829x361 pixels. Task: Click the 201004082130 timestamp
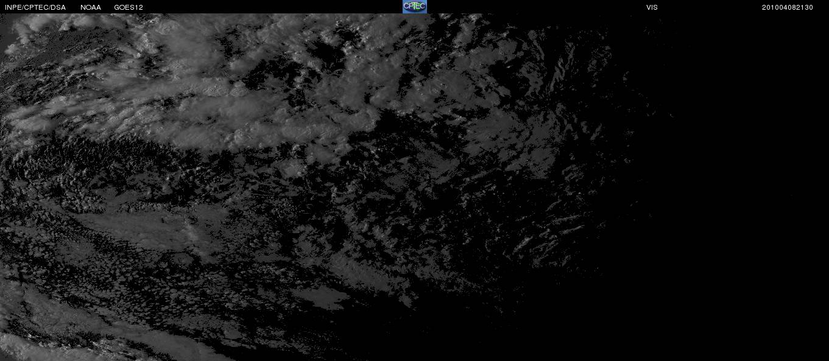788,7
